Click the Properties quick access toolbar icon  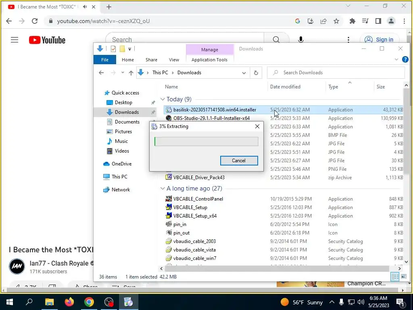tap(113, 49)
